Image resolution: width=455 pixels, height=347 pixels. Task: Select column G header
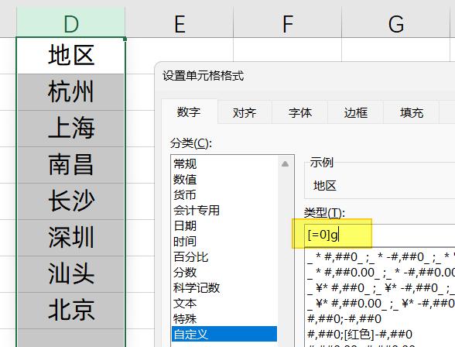point(396,22)
